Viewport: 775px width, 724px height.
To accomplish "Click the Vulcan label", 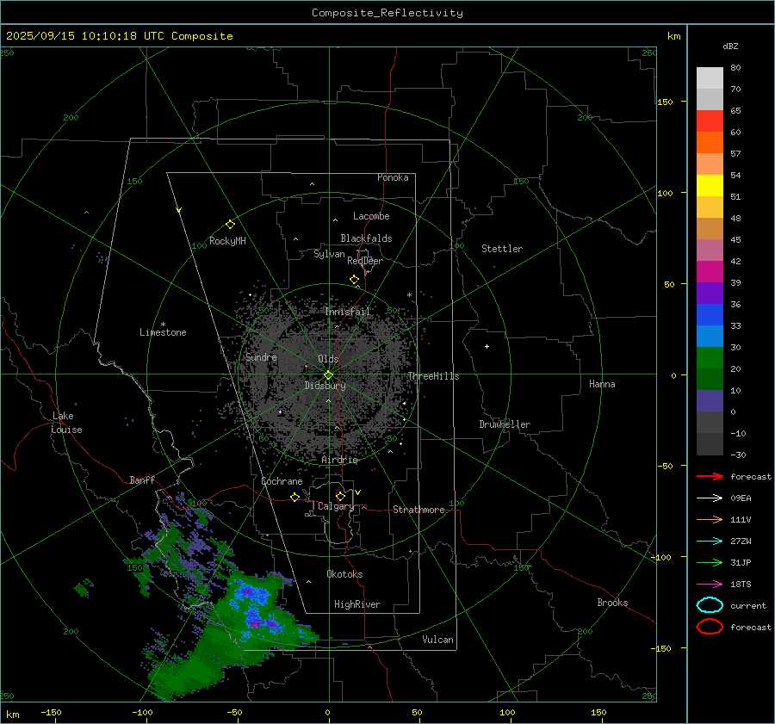I will click(x=437, y=640).
